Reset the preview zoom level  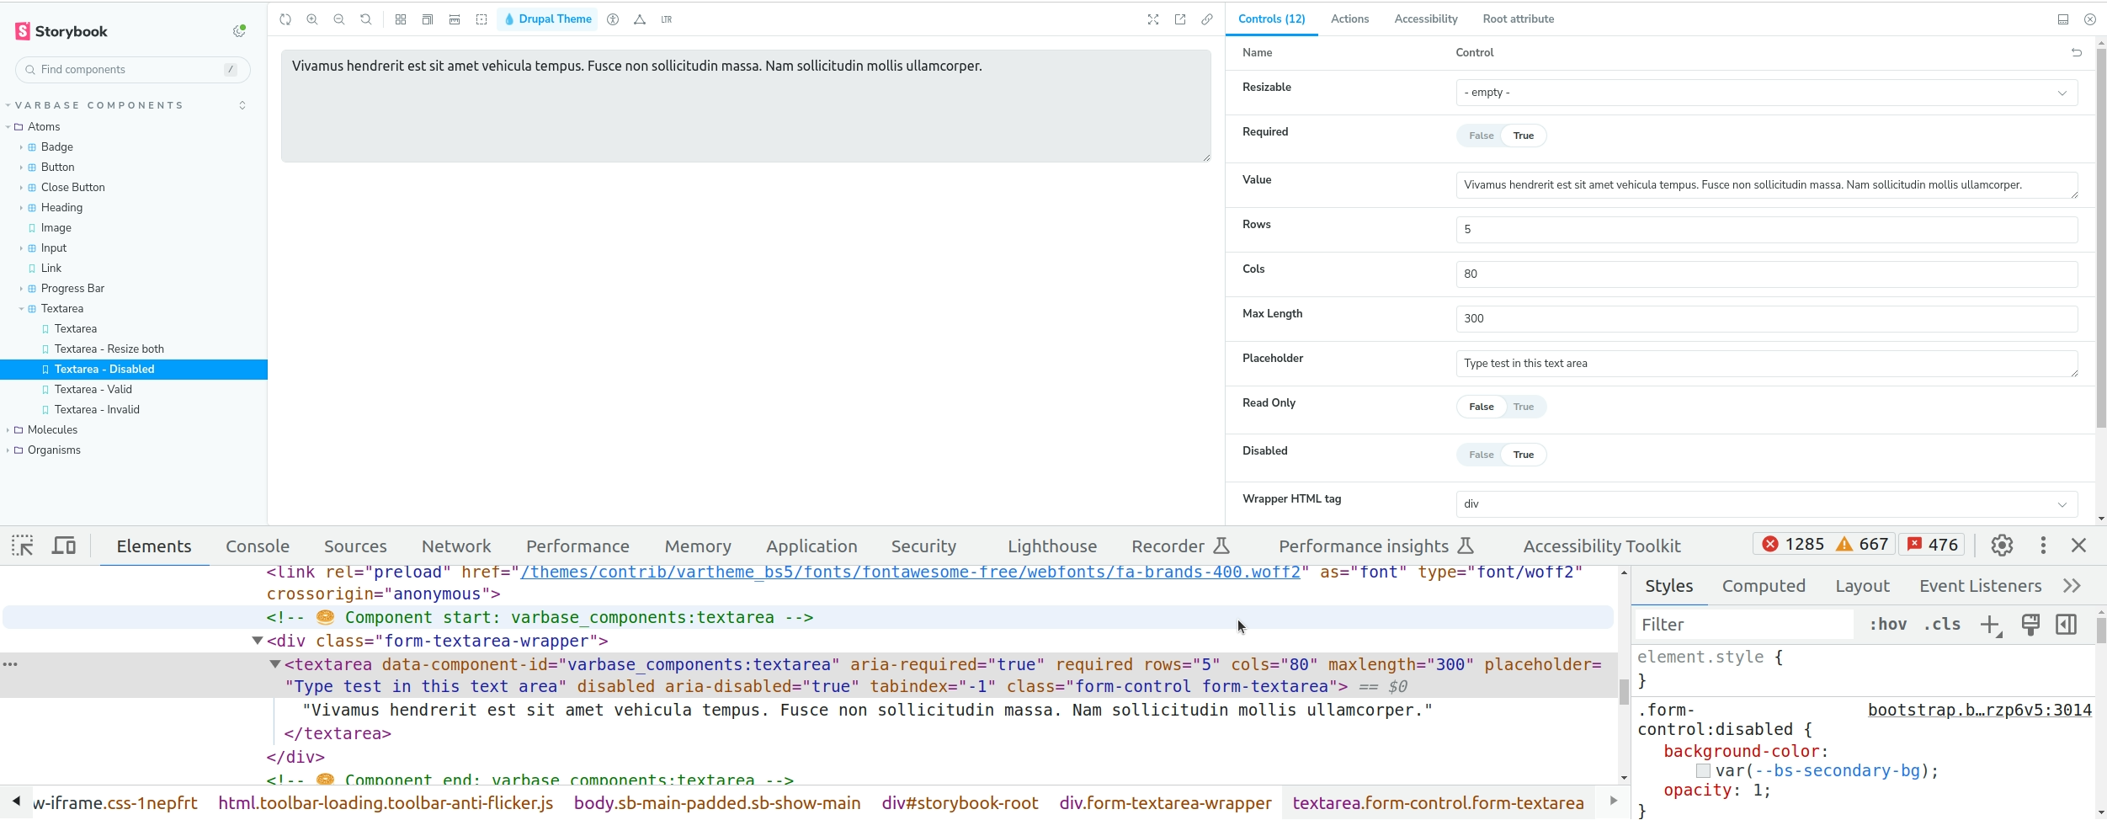click(366, 19)
